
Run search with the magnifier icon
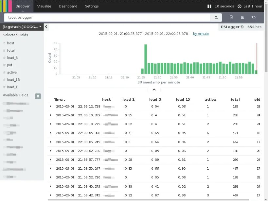click(x=216, y=17)
